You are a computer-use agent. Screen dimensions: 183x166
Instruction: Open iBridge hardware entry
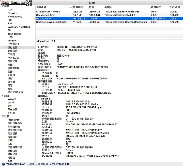(x=12, y=41)
